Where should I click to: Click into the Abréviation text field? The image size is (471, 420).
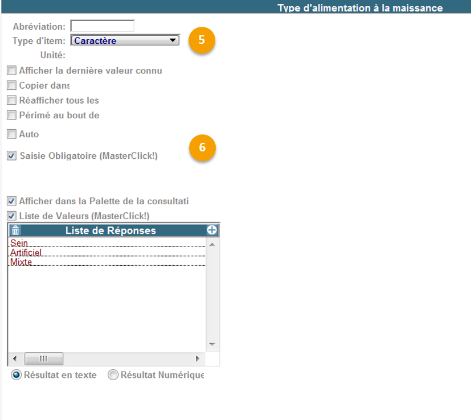pos(102,26)
